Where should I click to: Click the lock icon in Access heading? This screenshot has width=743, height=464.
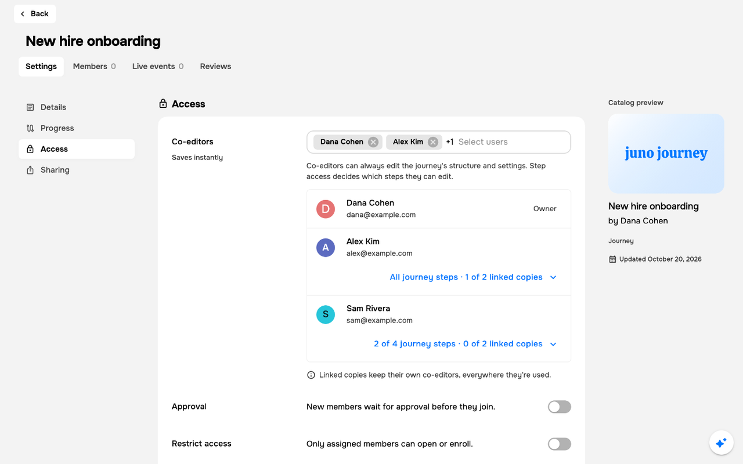163,104
